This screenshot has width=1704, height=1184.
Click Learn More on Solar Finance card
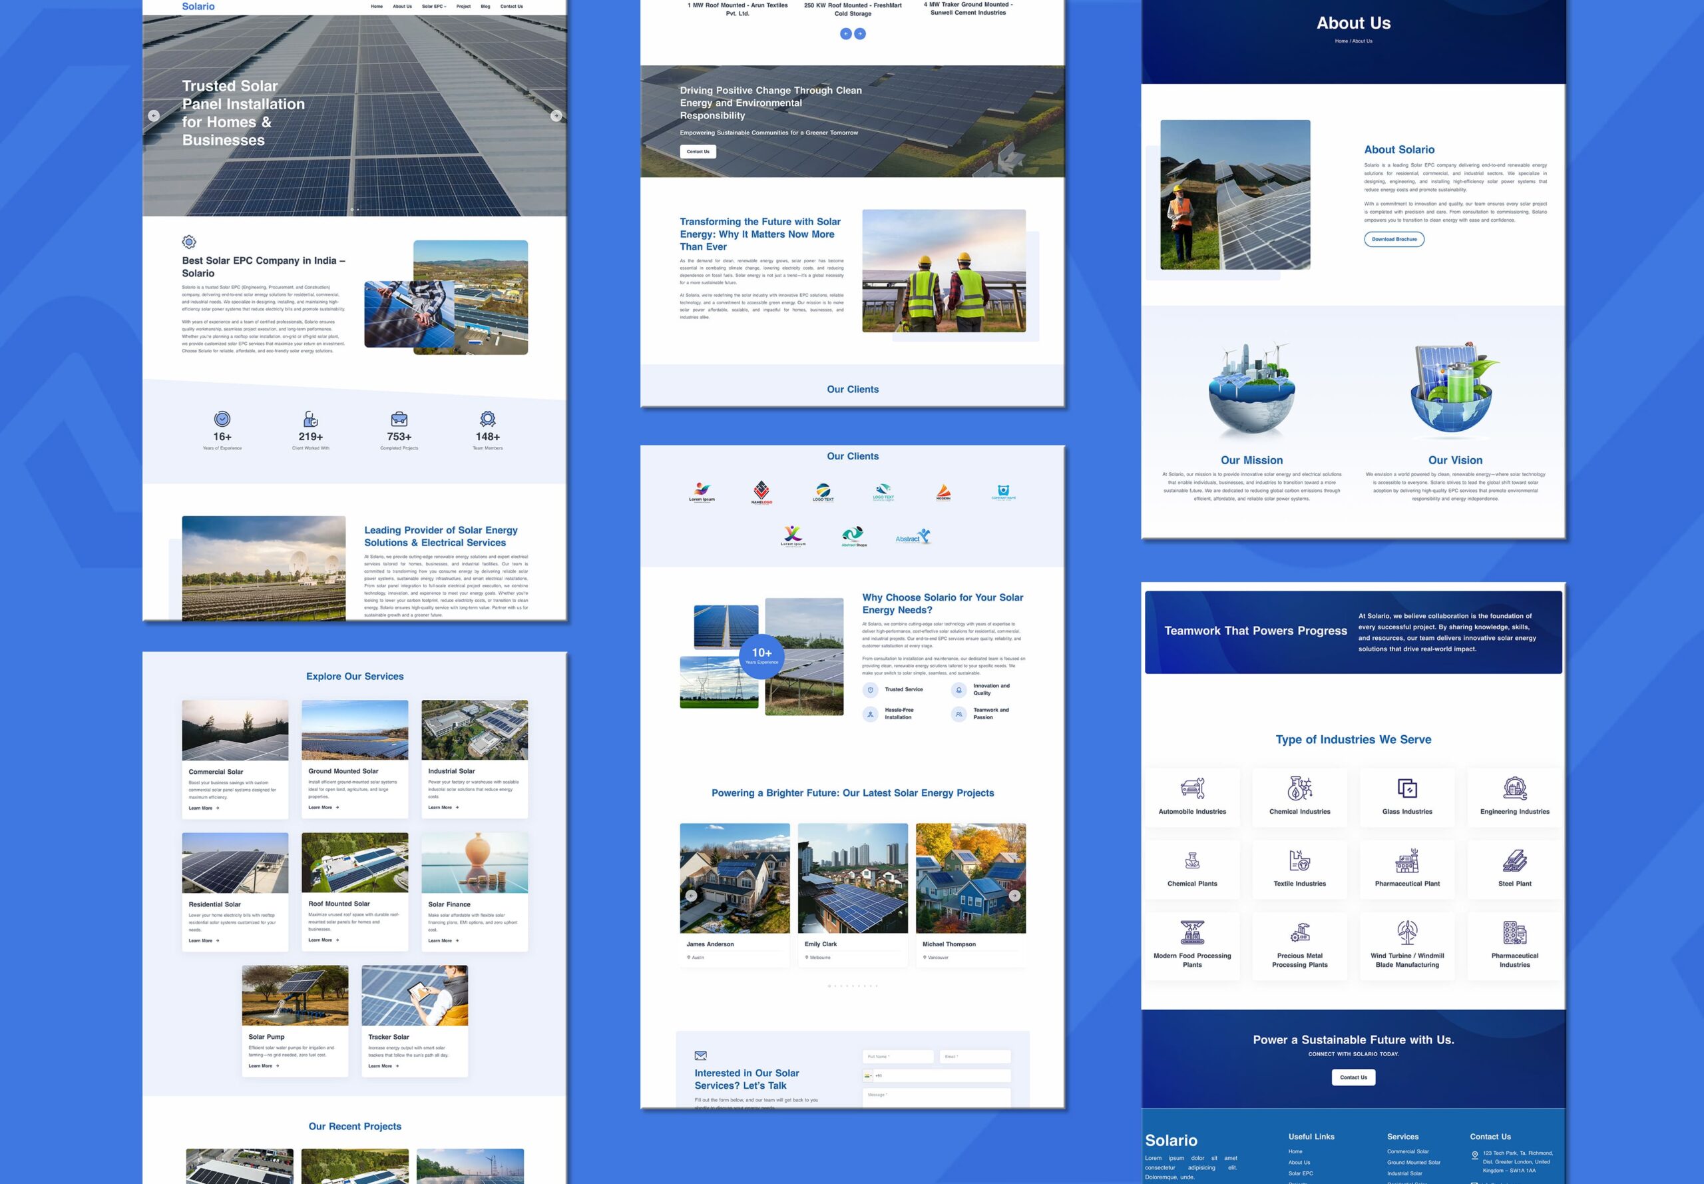[x=443, y=941]
